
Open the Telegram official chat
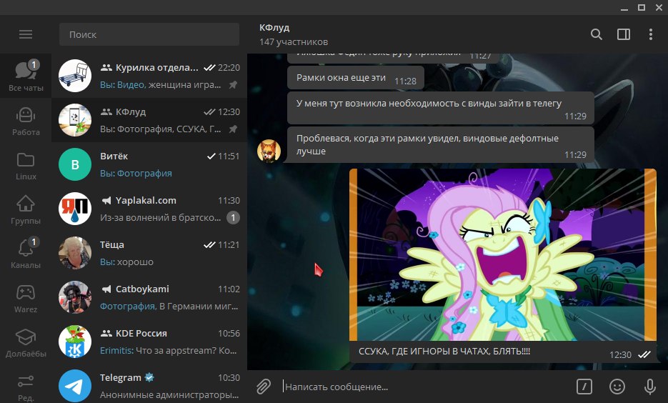149,384
